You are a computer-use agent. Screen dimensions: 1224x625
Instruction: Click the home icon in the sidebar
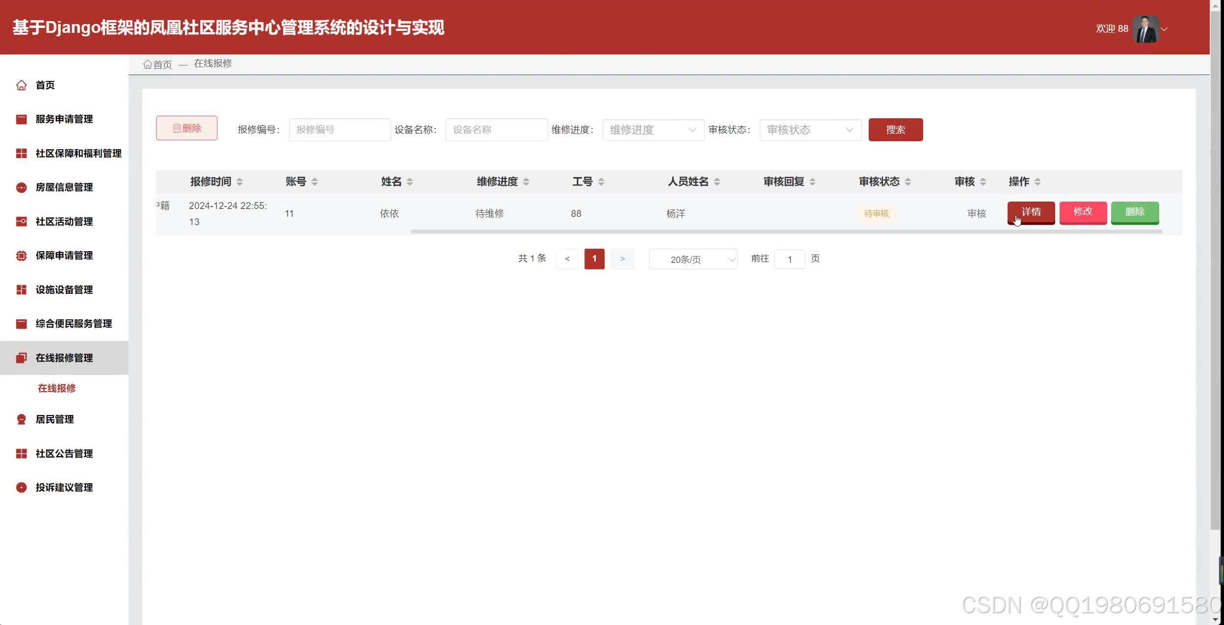21,85
